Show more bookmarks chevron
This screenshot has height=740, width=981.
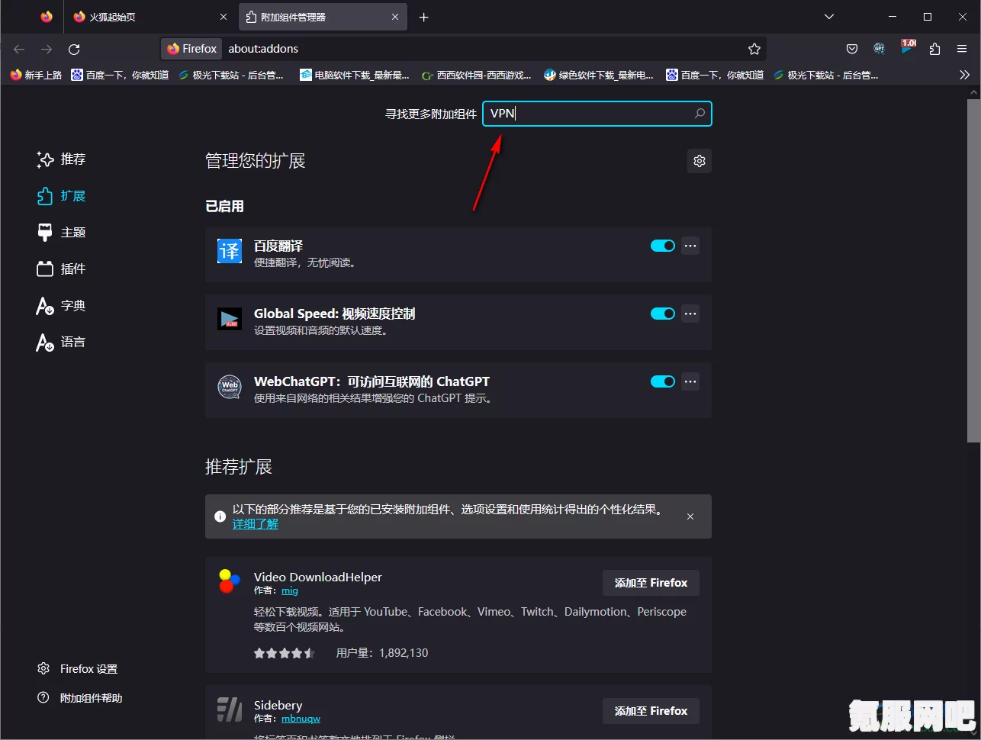tap(964, 75)
